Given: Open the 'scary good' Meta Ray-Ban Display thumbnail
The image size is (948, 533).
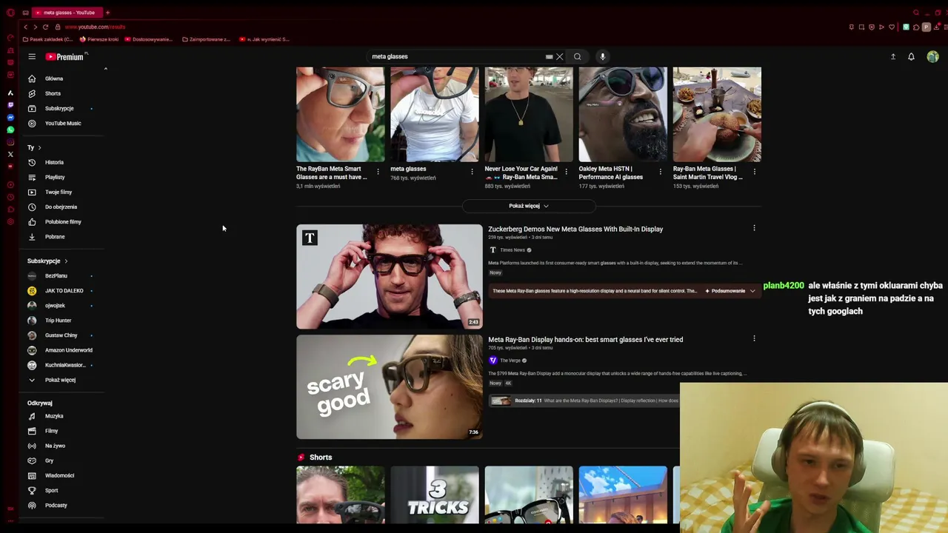Looking at the screenshot, I should [390, 386].
